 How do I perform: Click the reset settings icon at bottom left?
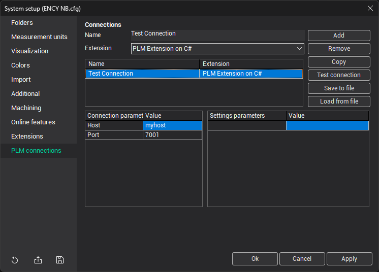coord(15,260)
